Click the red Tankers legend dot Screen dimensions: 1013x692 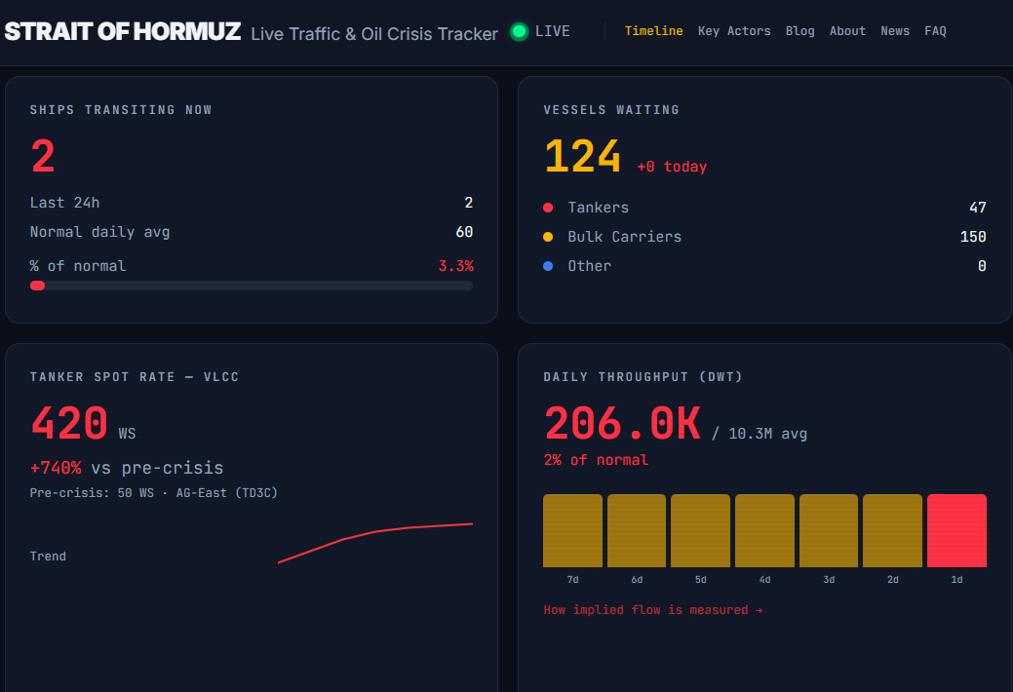click(x=548, y=208)
